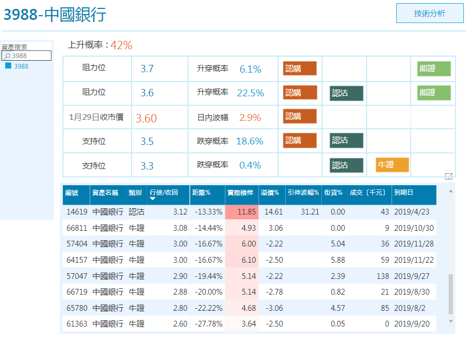Click outstanding value 4.57
466x337 pixels.
[x=338, y=308]
